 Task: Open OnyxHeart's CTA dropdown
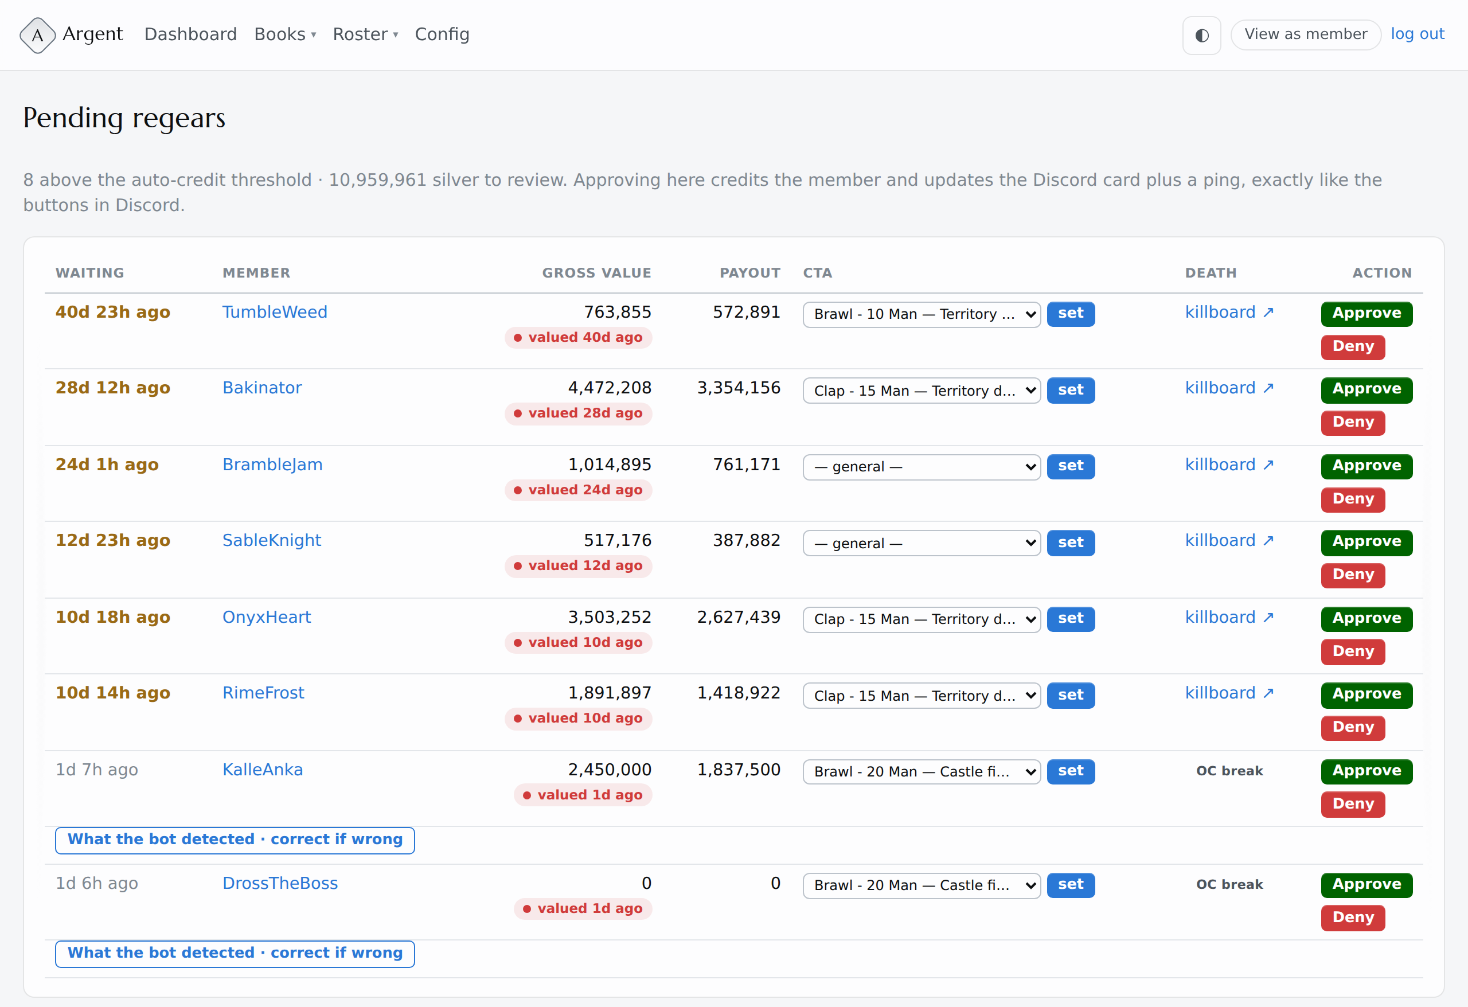(922, 619)
